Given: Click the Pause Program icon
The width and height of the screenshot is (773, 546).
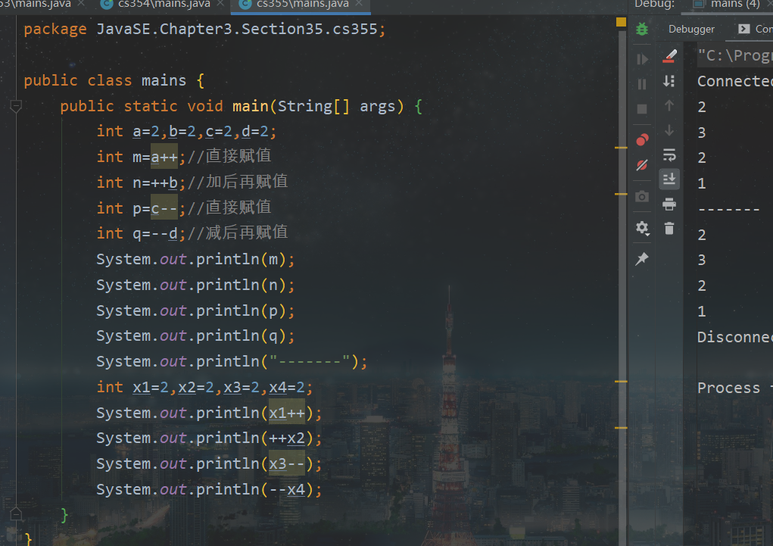Looking at the screenshot, I should (x=642, y=84).
